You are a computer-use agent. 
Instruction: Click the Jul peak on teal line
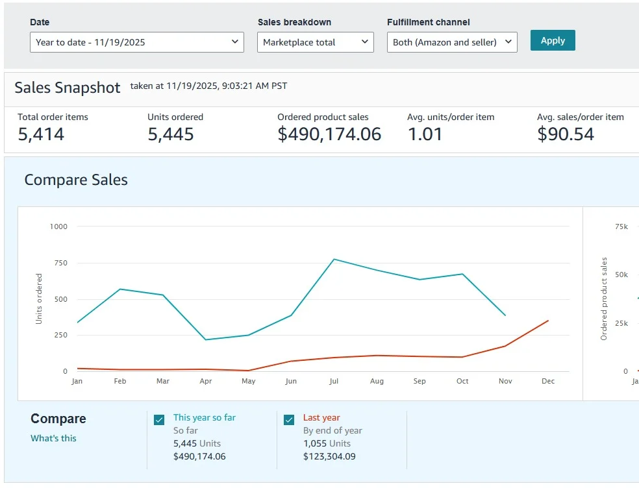tap(334, 259)
